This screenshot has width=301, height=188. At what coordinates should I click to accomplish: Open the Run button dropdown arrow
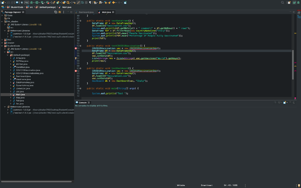tap(39, 2)
